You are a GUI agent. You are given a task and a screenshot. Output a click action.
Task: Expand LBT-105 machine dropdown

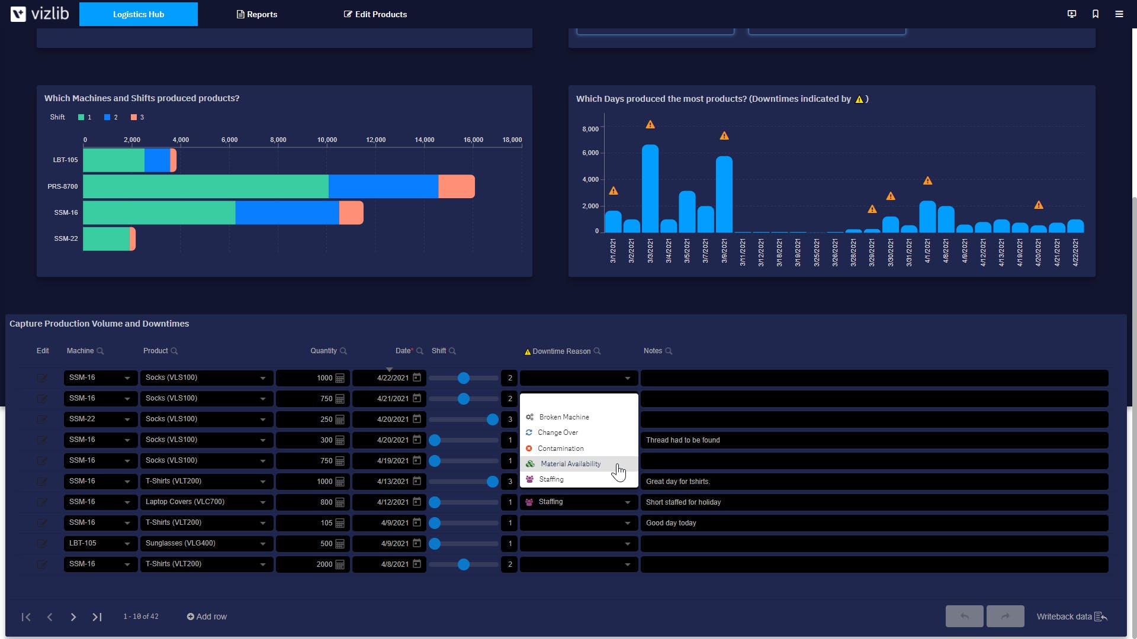pyautogui.click(x=127, y=544)
